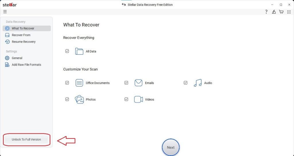The height and width of the screenshot is (156, 294).
Task: Click the Emails label
Action: coord(149,83)
